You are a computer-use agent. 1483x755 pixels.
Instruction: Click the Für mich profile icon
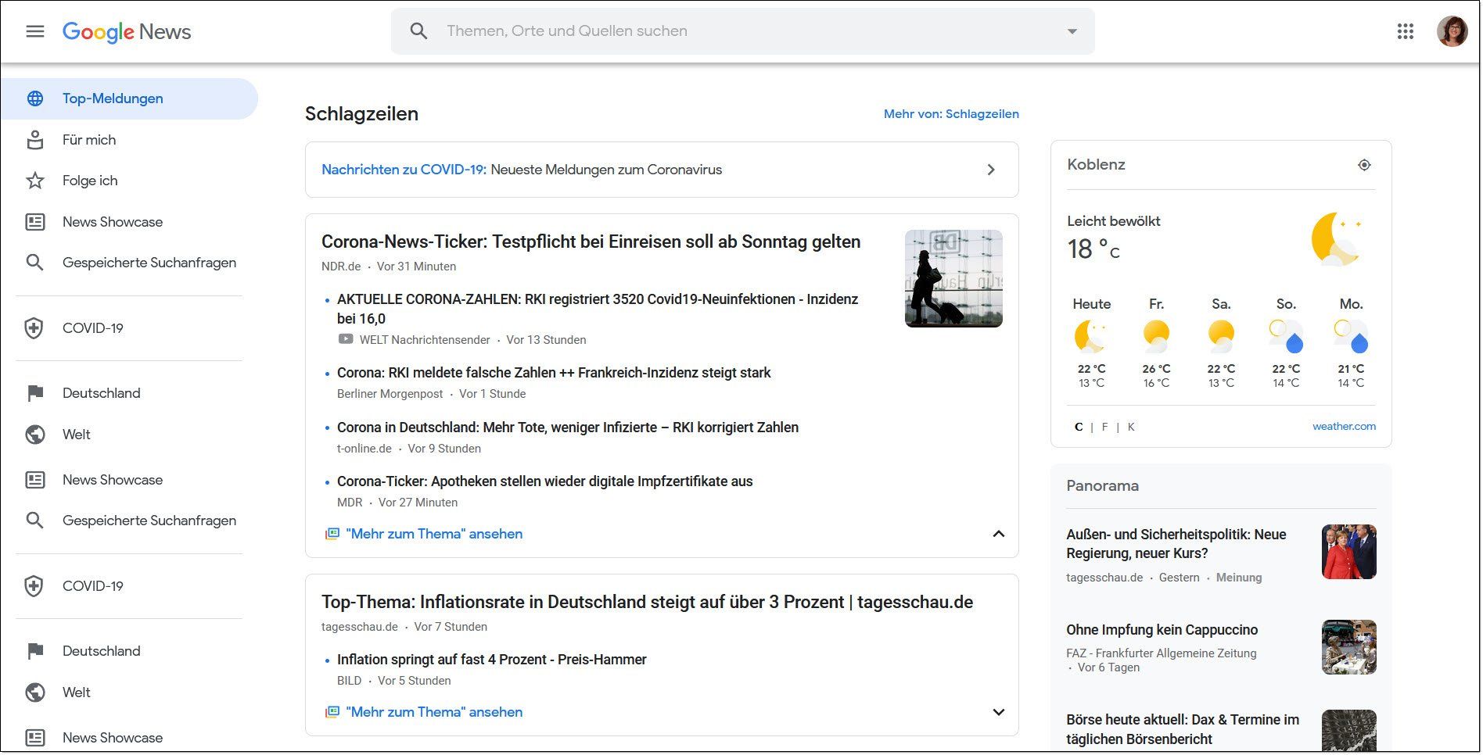coord(34,139)
